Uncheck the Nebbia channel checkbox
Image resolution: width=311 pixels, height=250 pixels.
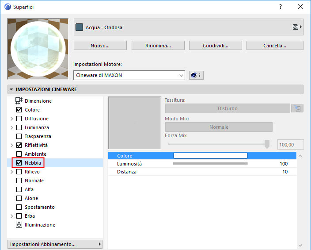coord(19,163)
